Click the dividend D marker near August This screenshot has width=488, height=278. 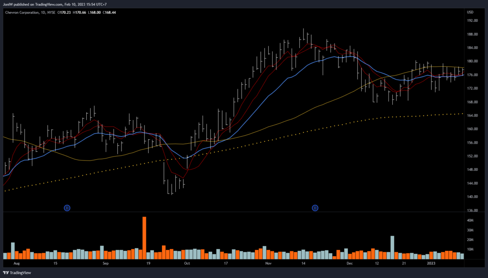click(x=67, y=208)
